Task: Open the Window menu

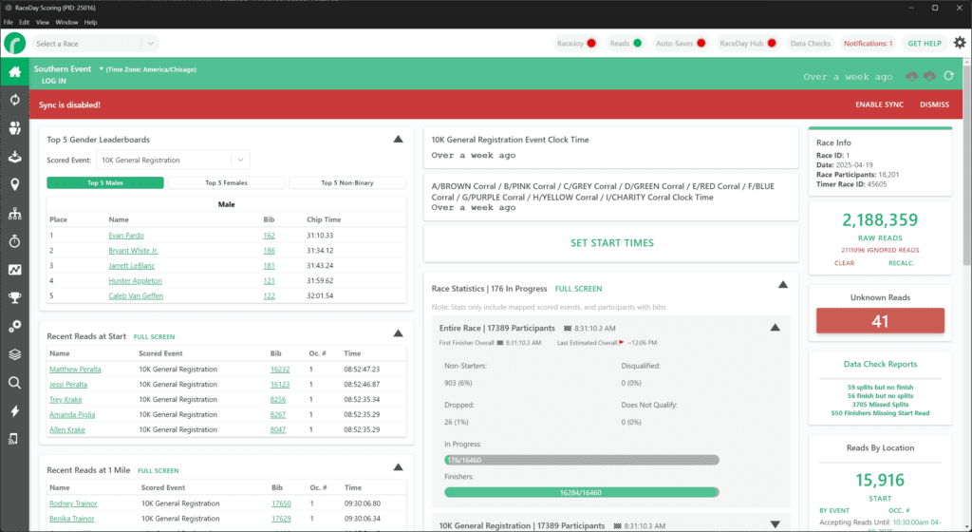Action: point(66,22)
